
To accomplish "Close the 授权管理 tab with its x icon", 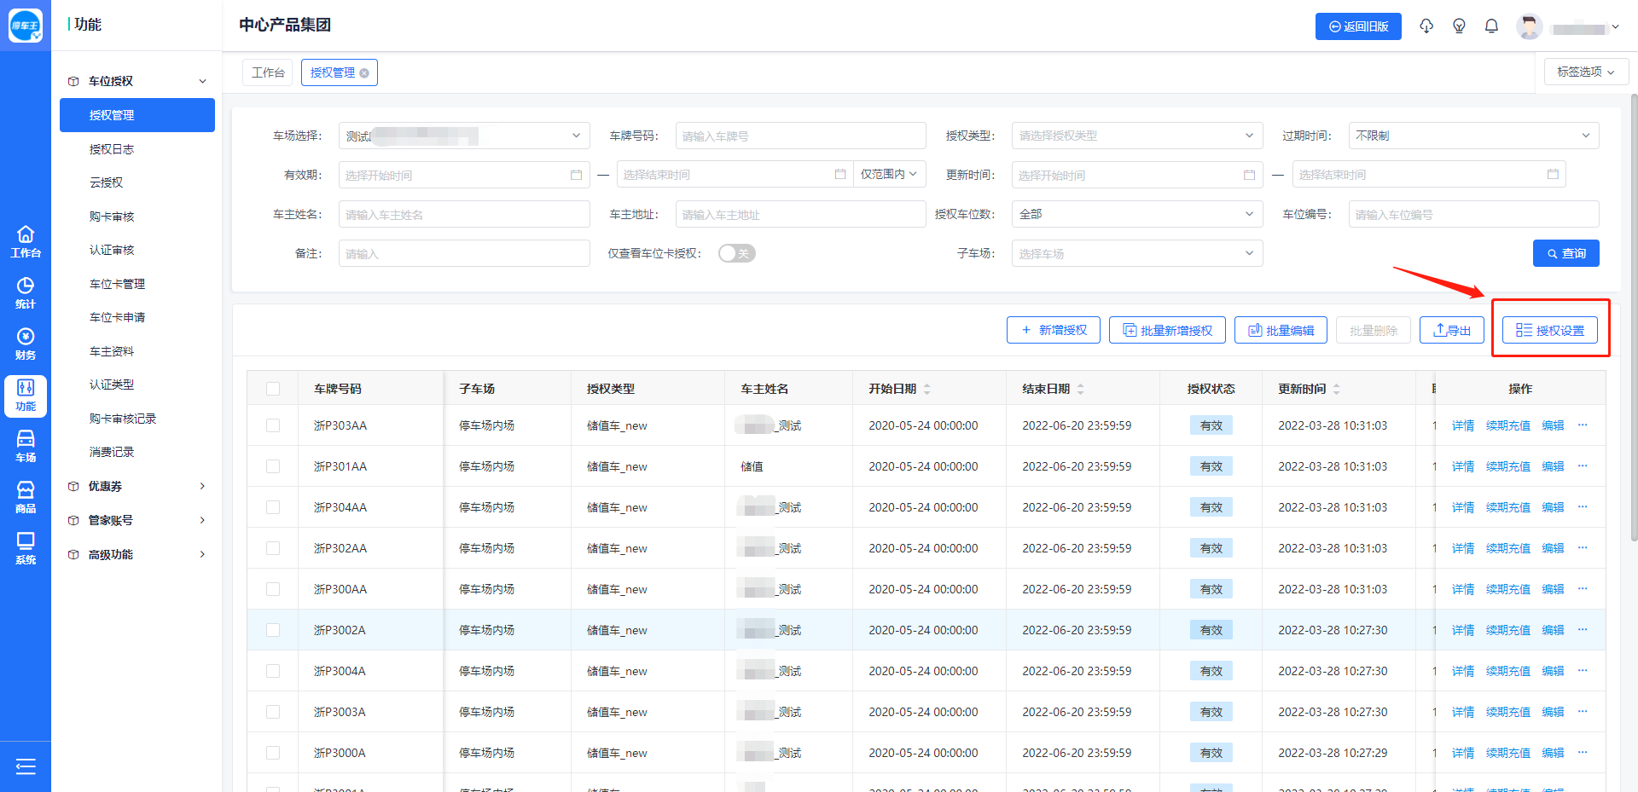I will pyautogui.click(x=364, y=73).
